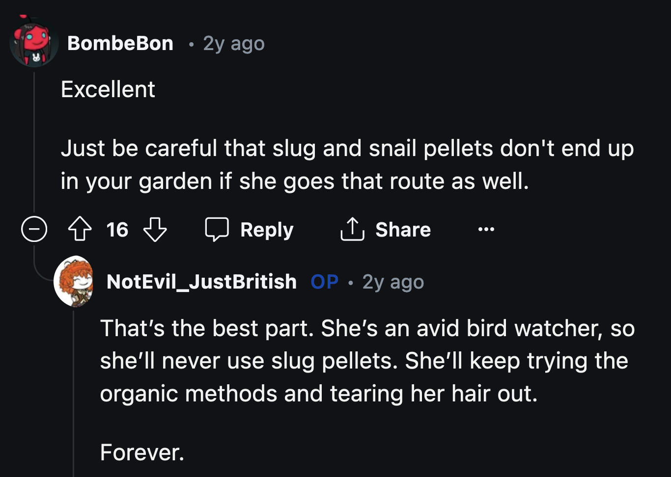Click the vote count showing 16
The image size is (671, 477).
tap(117, 229)
